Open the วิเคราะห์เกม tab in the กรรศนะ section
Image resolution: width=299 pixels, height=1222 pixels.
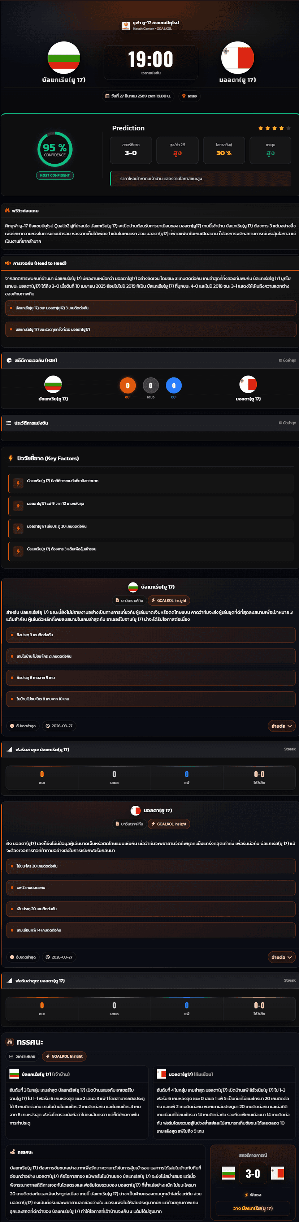pos(22,1057)
